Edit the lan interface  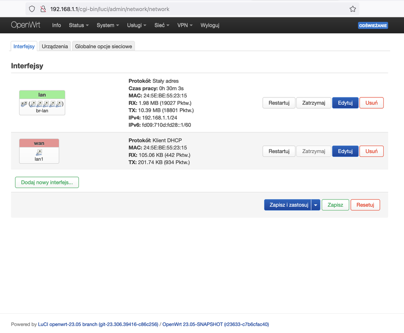click(345, 103)
